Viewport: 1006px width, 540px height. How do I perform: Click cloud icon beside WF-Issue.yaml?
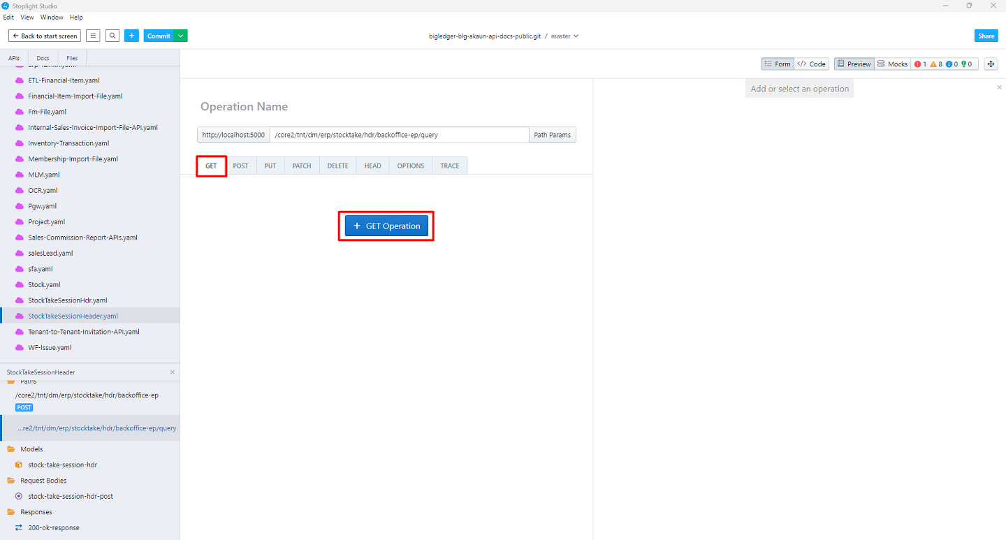[x=20, y=347]
